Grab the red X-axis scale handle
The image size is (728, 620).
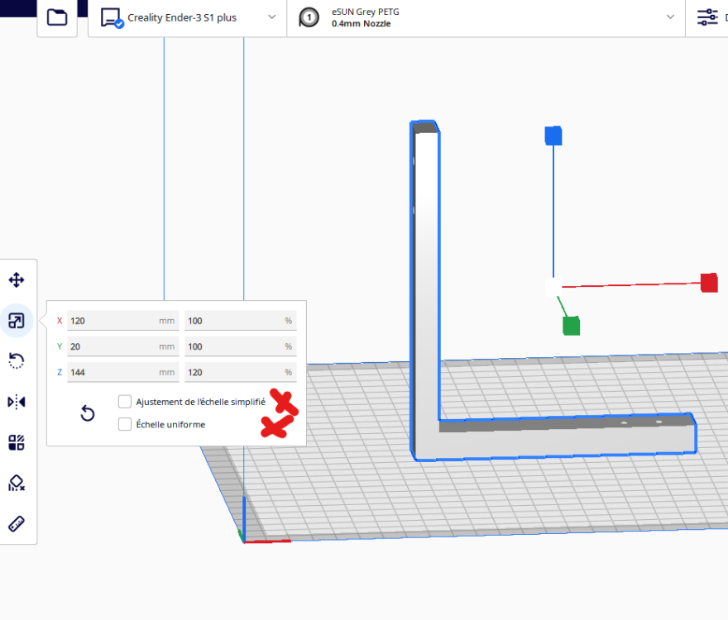tap(709, 283)
